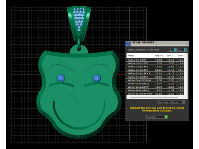This screenshot has width=199, height=149.
Task: Select the White Gold:14K PdW row
Action: click(x=155, y=94)
